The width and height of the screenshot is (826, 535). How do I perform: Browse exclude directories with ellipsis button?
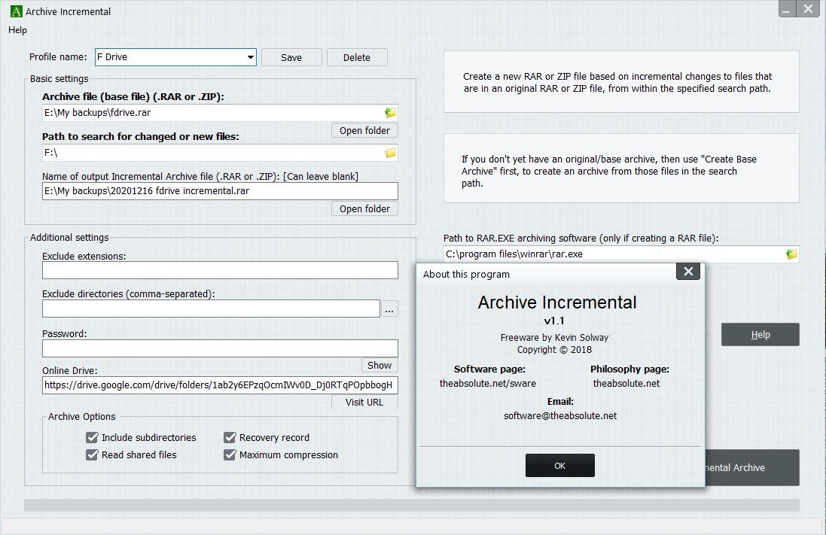point(389,309)
